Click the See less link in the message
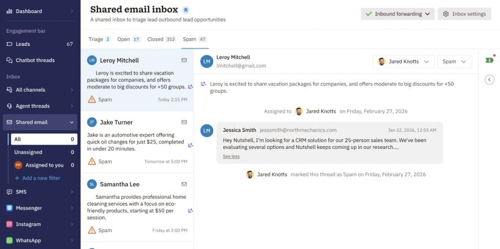 [x=231, y=156]
